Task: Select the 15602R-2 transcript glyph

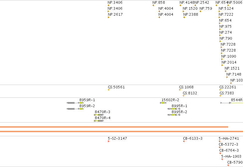Action: tap(163, 103)
